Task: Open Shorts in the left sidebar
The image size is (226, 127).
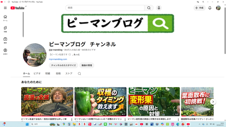Action: click(x=5, y=29)
